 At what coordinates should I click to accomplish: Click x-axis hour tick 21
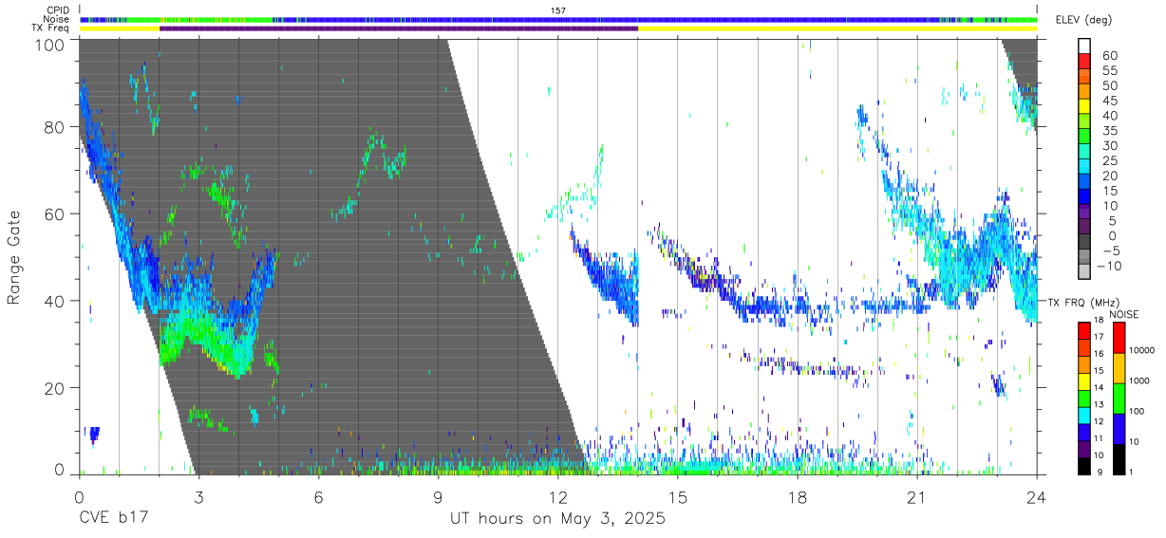[916, 497]
